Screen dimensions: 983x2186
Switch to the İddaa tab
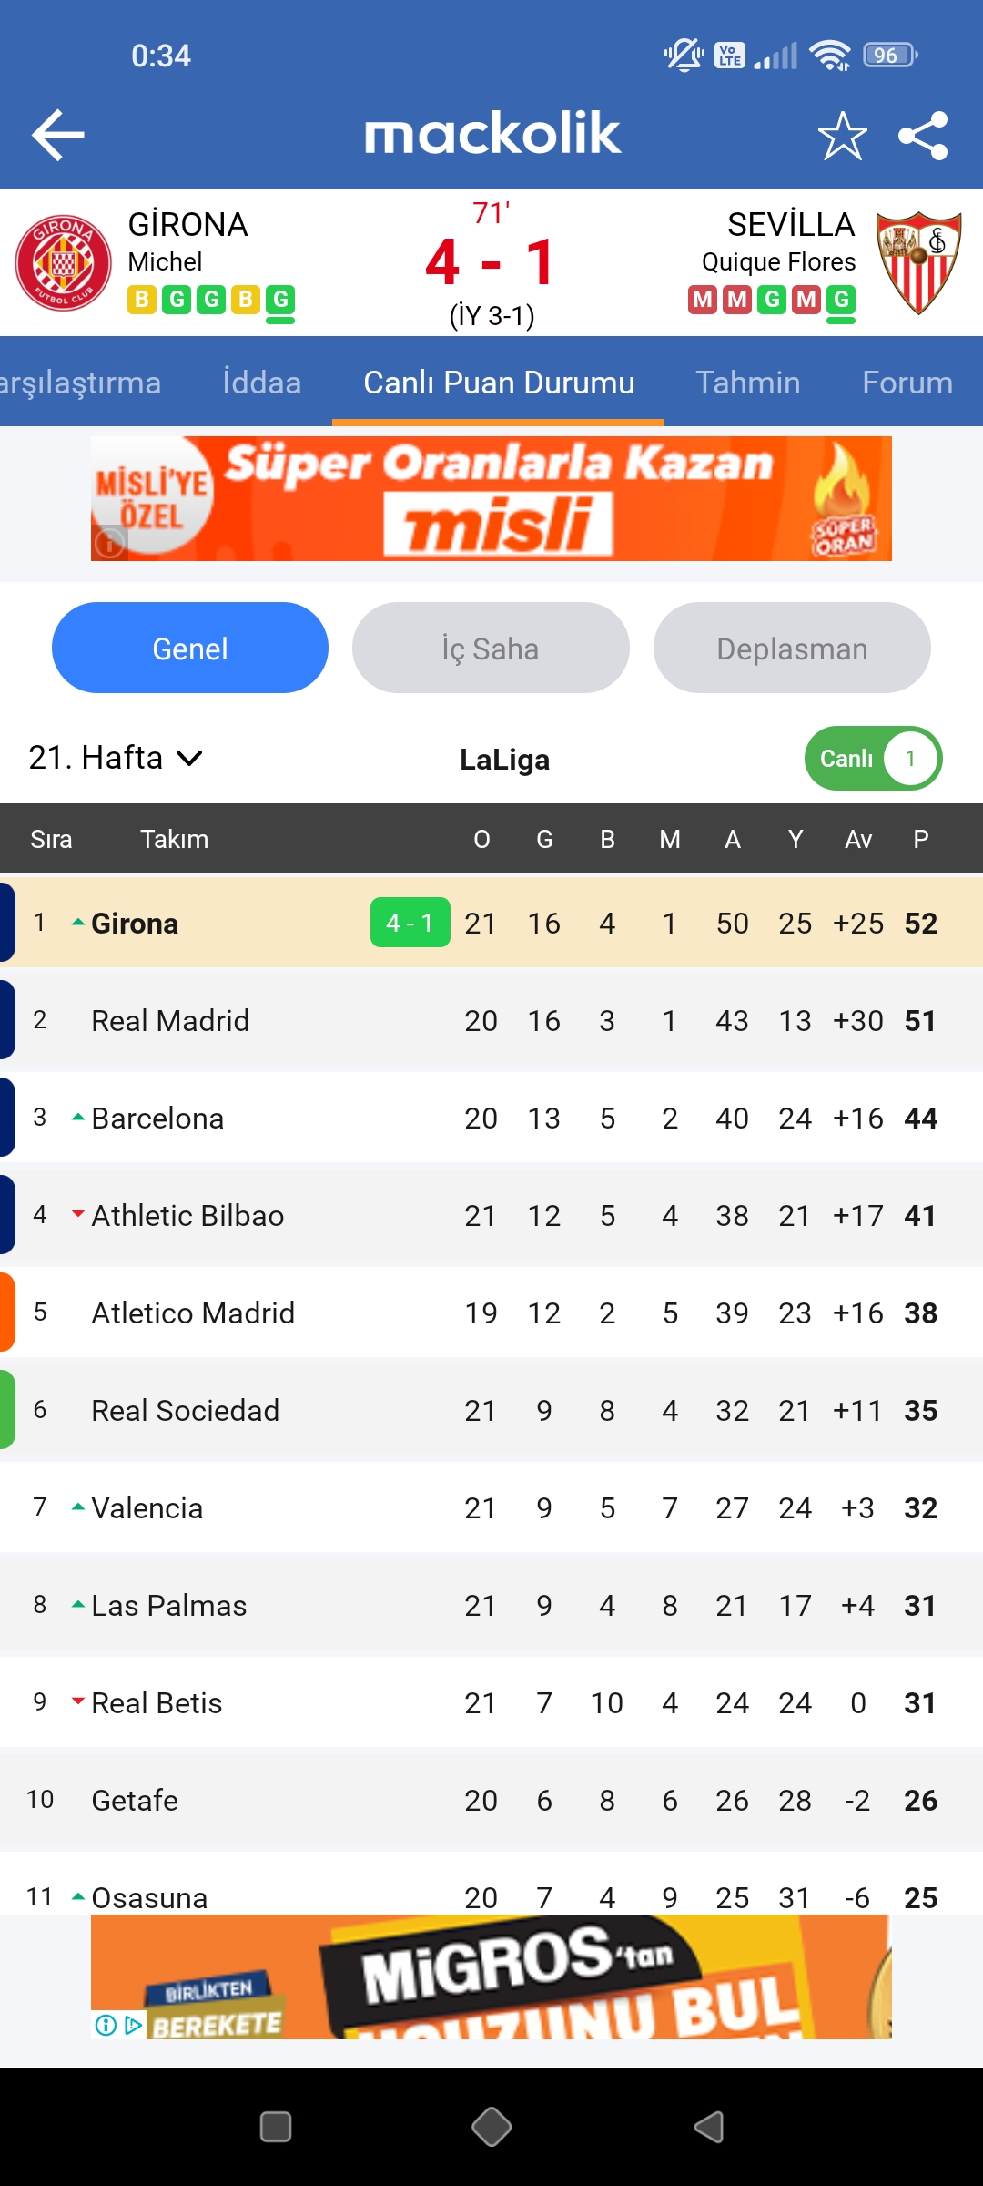262,383
